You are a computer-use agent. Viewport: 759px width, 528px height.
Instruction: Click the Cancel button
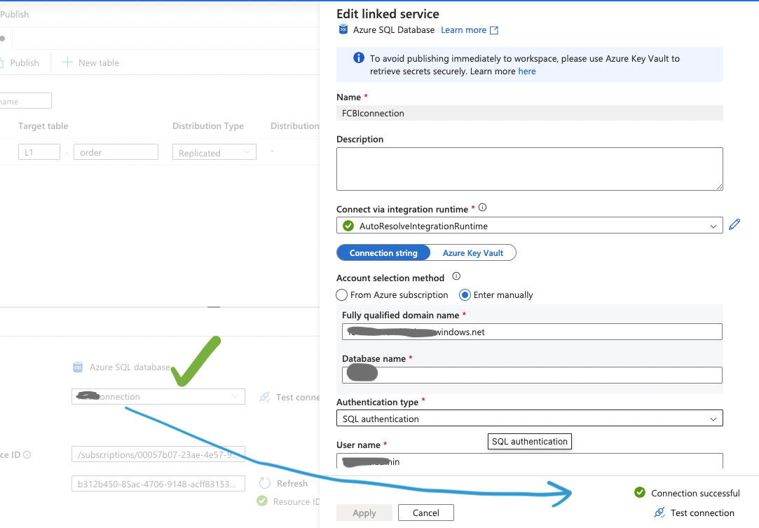[425, 512]
